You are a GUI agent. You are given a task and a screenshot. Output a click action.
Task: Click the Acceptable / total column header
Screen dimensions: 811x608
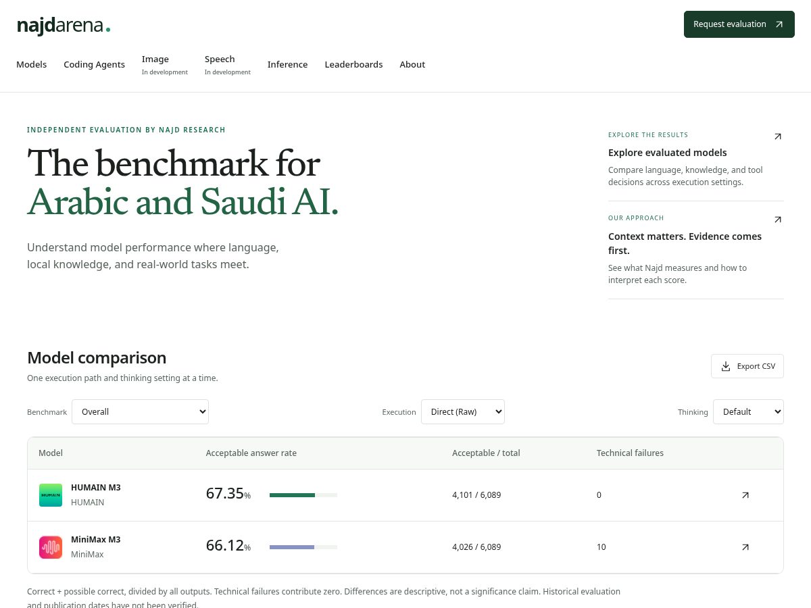[x=486, y=453]
